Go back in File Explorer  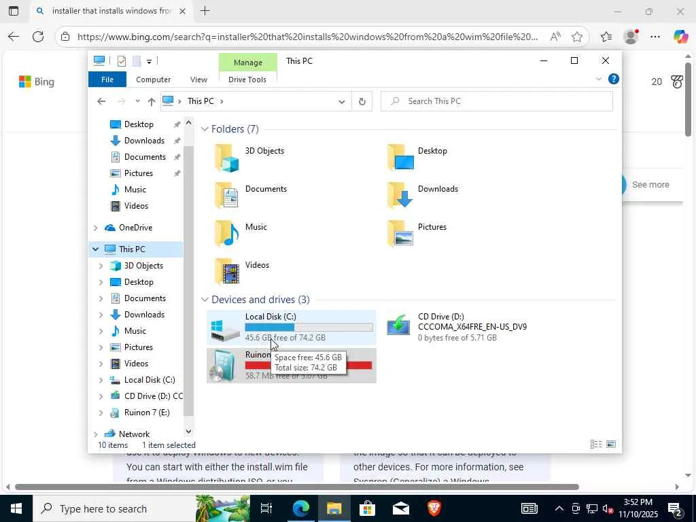101,102
